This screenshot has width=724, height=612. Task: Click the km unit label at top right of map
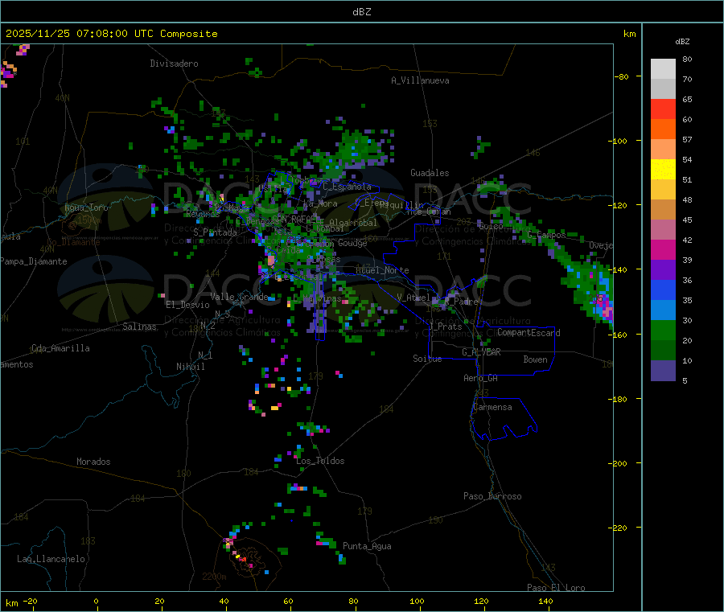630,34
